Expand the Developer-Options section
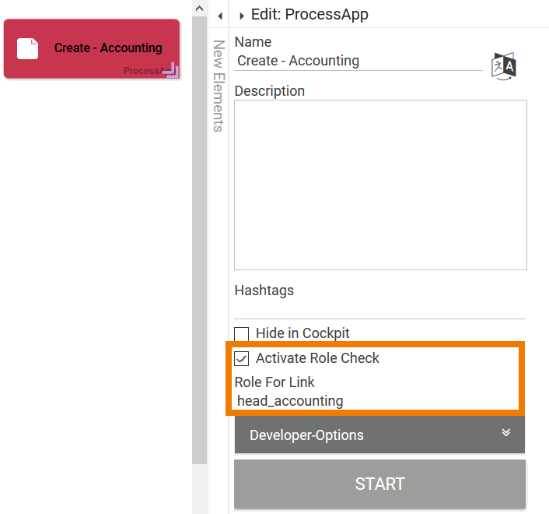 (379, 435)
